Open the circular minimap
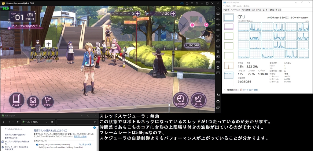 click(192, 25)
